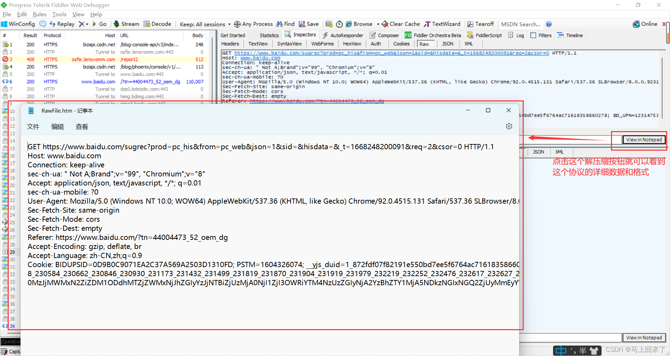
Task: Open the Rules menu
Action: pyautogui.click(x=39, y=14)
